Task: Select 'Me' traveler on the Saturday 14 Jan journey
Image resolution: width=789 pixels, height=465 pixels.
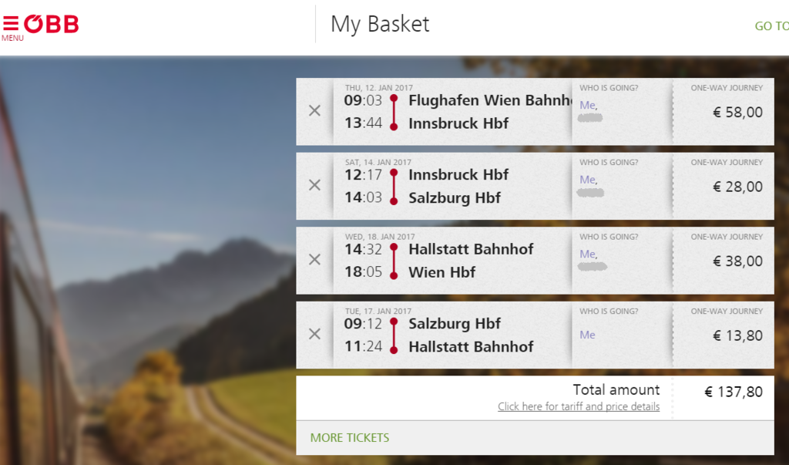Action: (x=588, y=180)
